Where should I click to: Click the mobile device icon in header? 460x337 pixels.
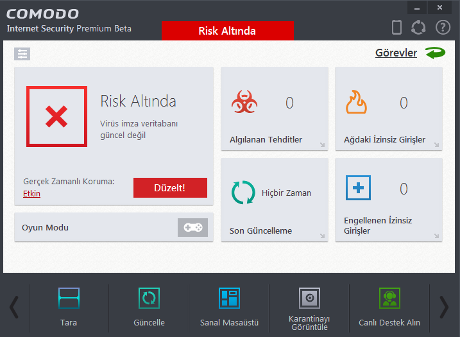396,28
